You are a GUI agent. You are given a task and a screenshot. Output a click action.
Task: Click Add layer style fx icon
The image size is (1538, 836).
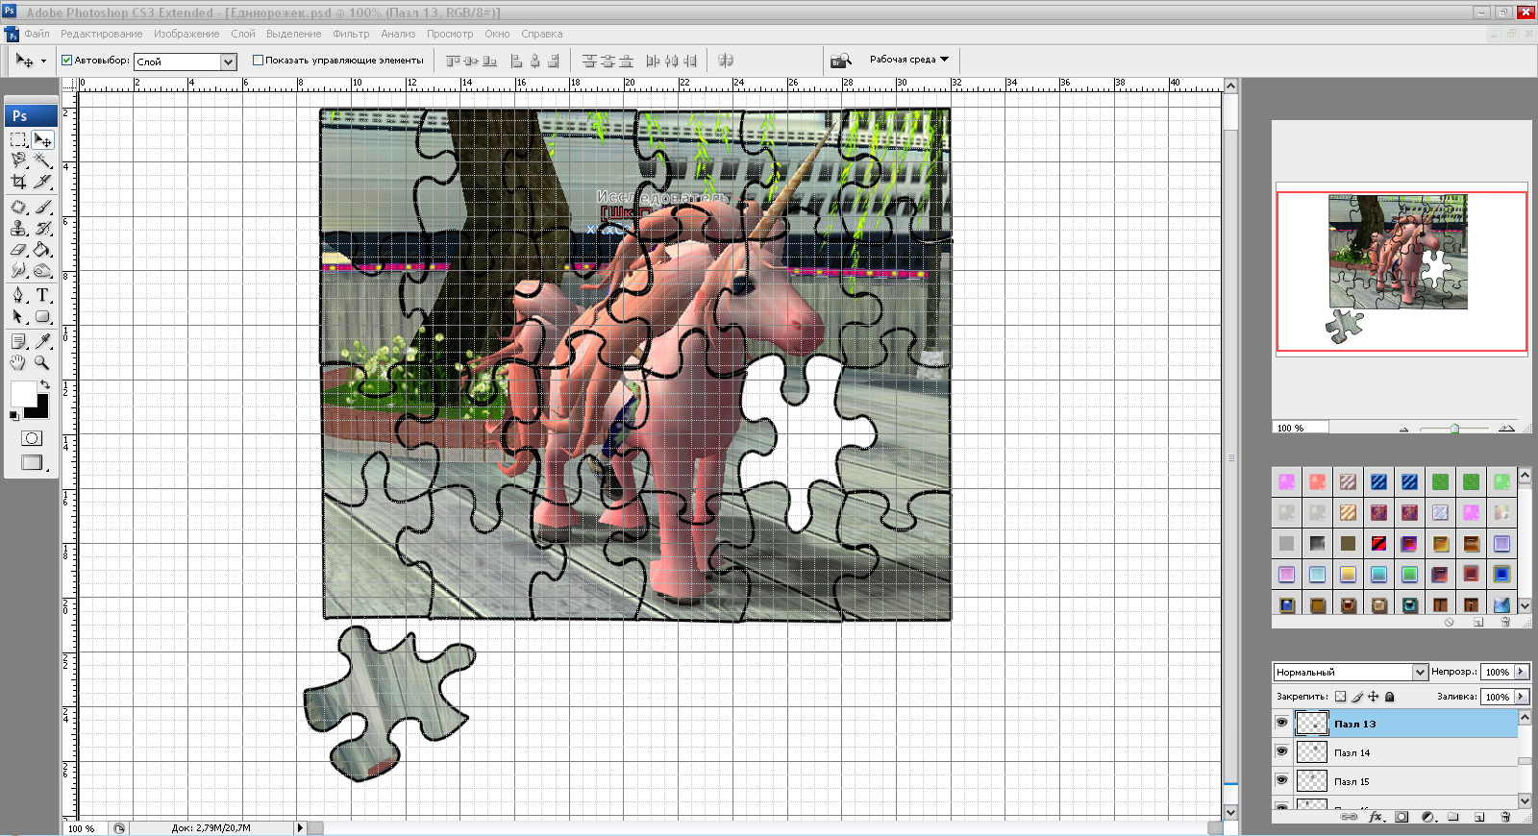point(1376,817)
